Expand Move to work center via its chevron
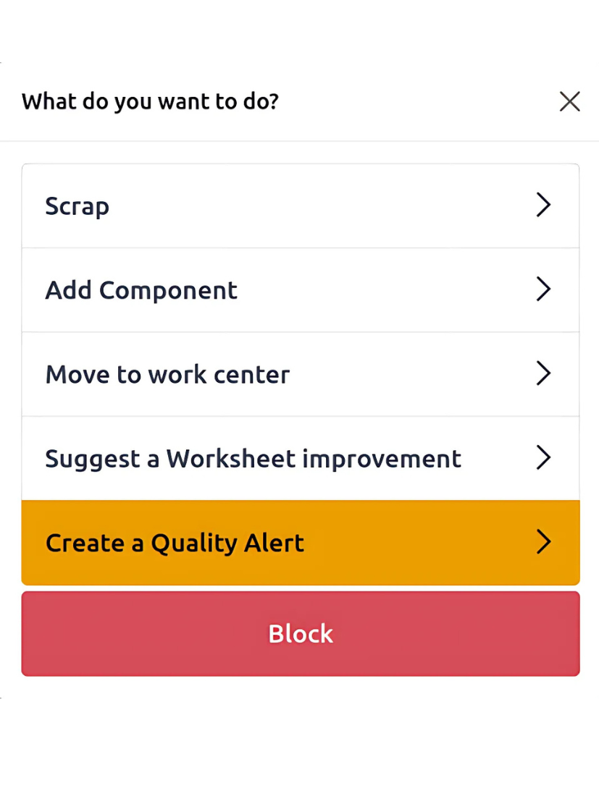Viewport: 599px width, 796px height. pos(543,374)
